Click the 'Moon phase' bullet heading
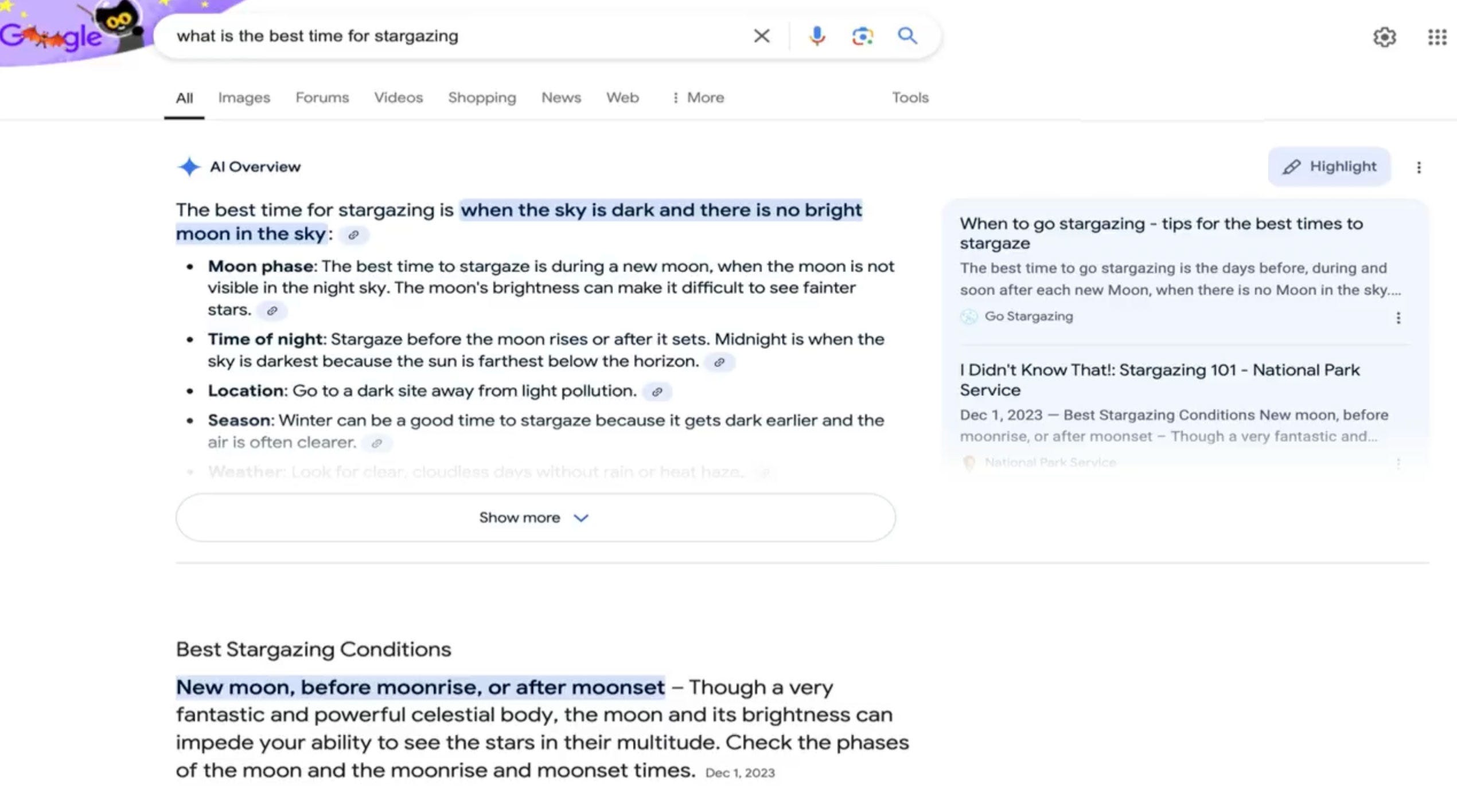Image resolution: width=1457 pixels, height=798 pixels. click(x=260, y=267)
